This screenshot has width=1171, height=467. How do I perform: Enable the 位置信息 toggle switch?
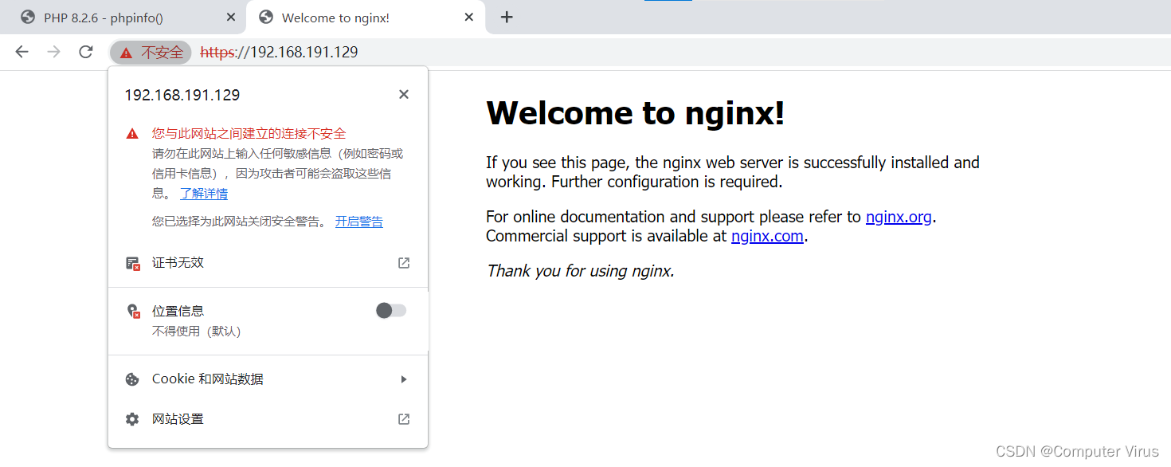(390, 311)
